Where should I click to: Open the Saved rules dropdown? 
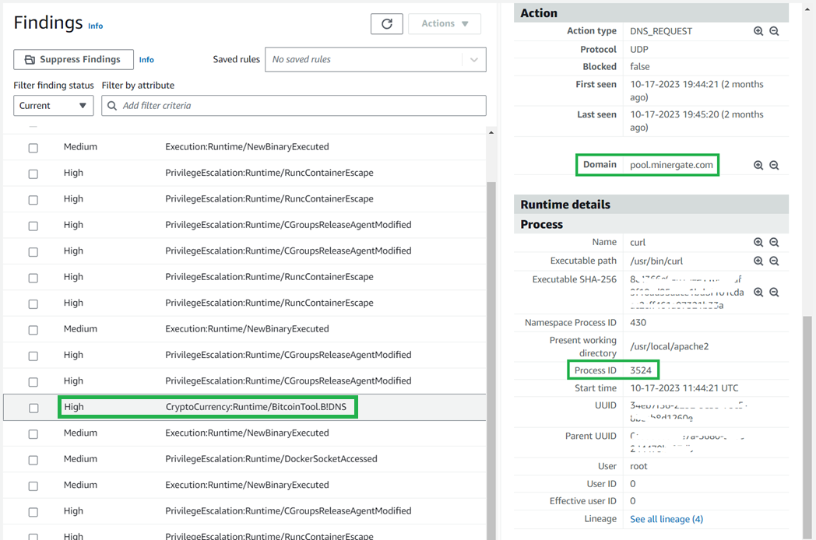tap(471, 59)
